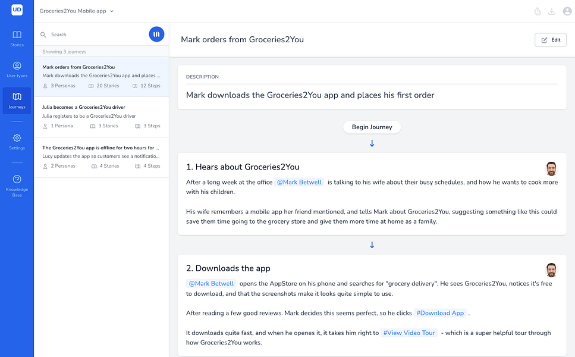Click @Mark Betwell mention in step 1
This screenshot has width=575, height=357.
point(299,182)
